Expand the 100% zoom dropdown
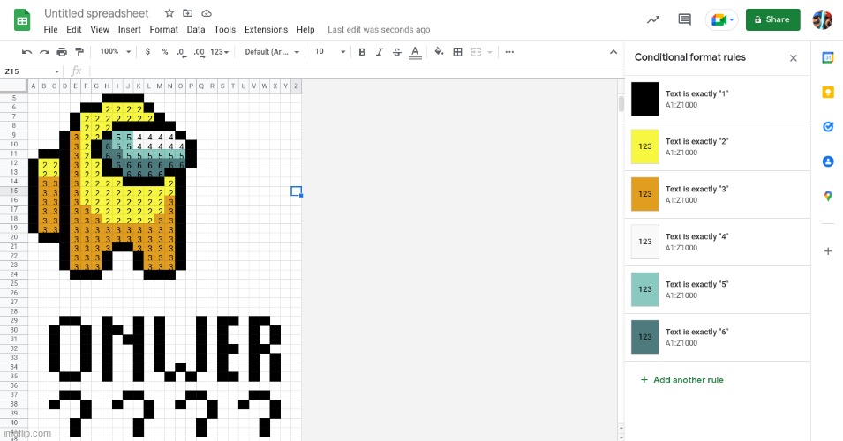The width and height of the screenshot is (843, 441). coord(116,52)
